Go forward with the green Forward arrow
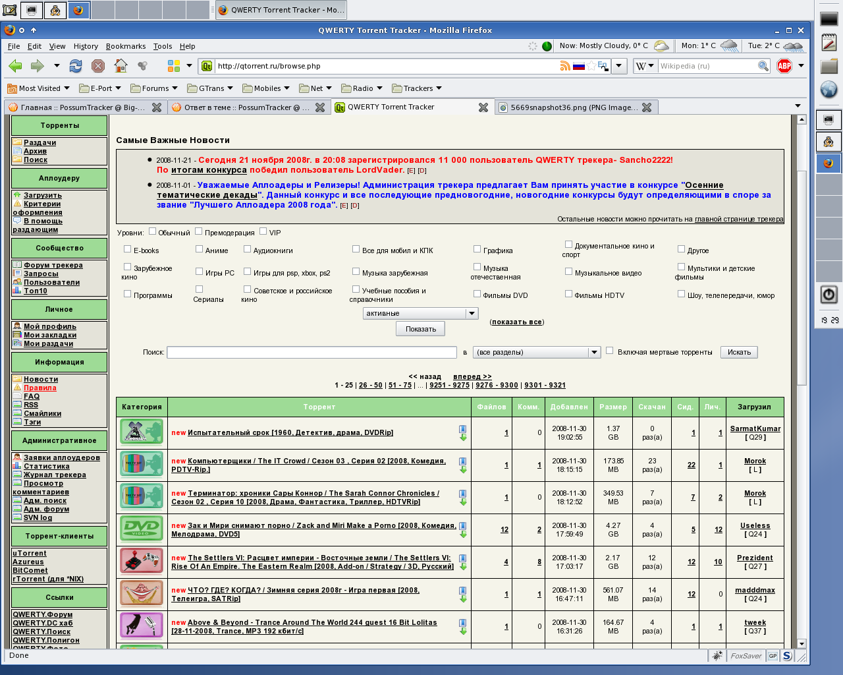Screen dimensions: 843x675 click(38, 66)
